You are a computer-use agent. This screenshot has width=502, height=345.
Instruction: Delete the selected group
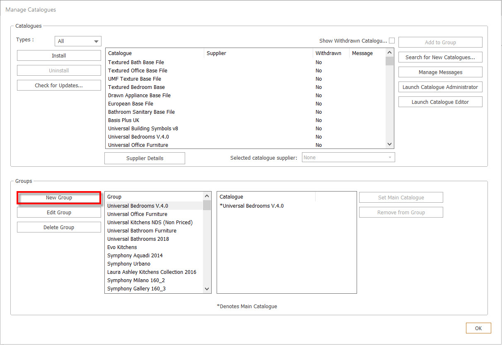pyautogui.click(x=59, y=228)
